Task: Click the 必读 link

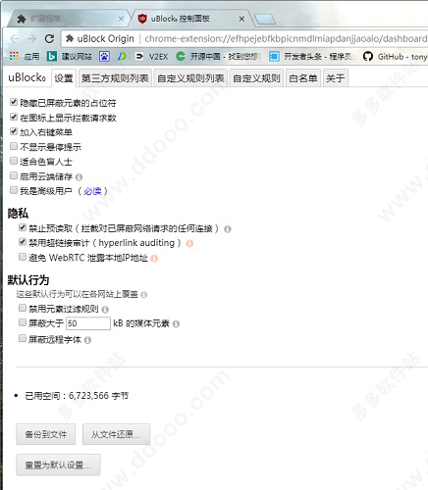Action: 92,191
